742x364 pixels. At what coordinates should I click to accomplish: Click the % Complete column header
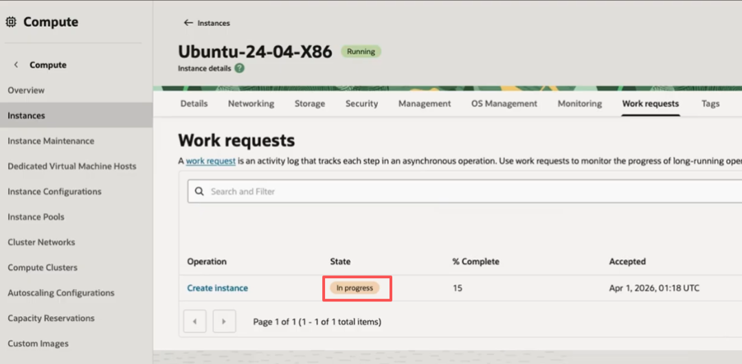(475, 261)
